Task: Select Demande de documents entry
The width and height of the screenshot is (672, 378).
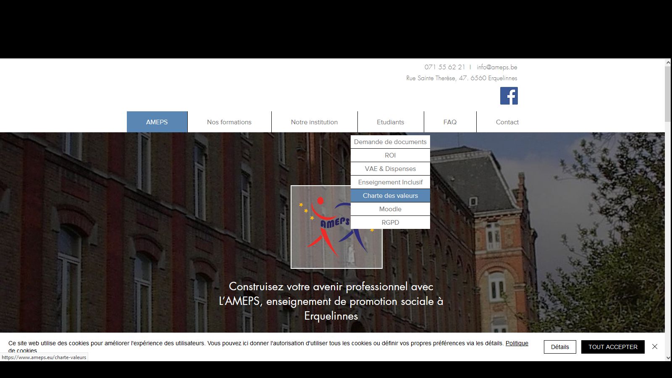Action: [x=390, y=142]
